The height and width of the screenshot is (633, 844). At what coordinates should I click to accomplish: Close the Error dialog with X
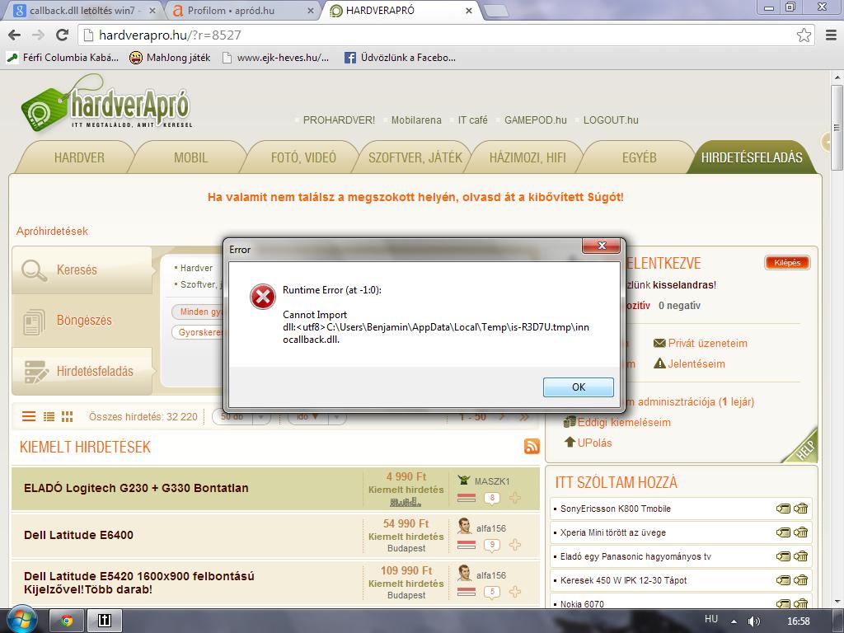(601, 246)
